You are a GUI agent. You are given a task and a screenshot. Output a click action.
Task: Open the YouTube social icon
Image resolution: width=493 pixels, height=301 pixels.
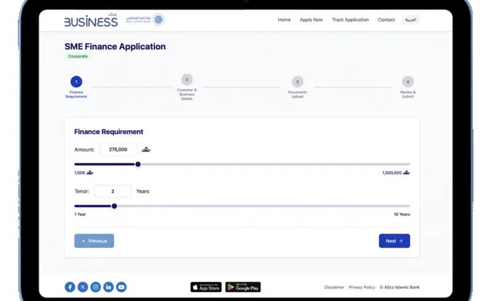[x=121, y=287]
